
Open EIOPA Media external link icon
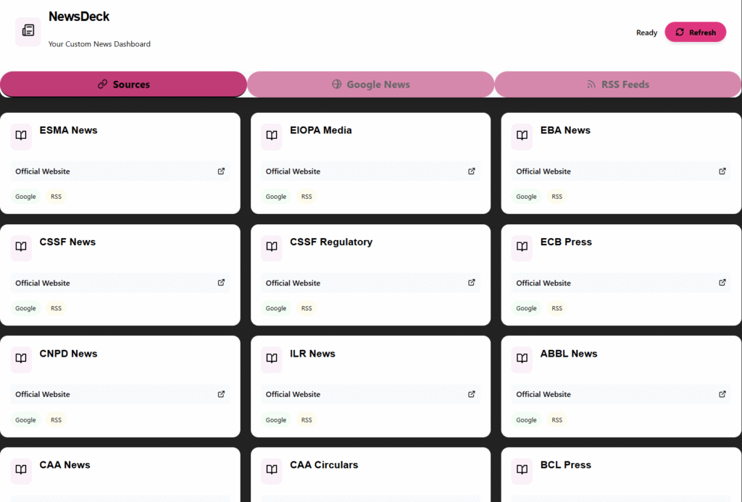472,171
